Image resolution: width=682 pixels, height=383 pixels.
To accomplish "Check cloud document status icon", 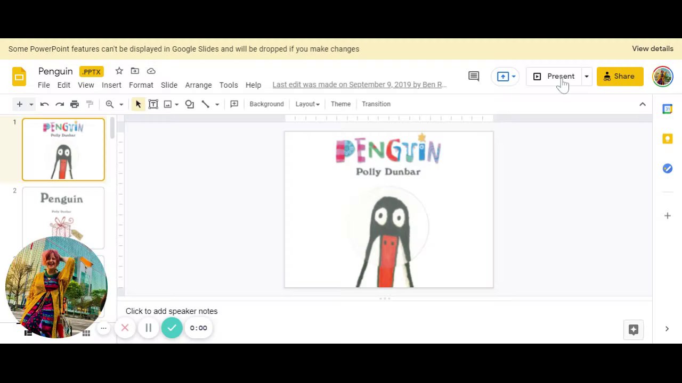I will (x=151, y=71).
